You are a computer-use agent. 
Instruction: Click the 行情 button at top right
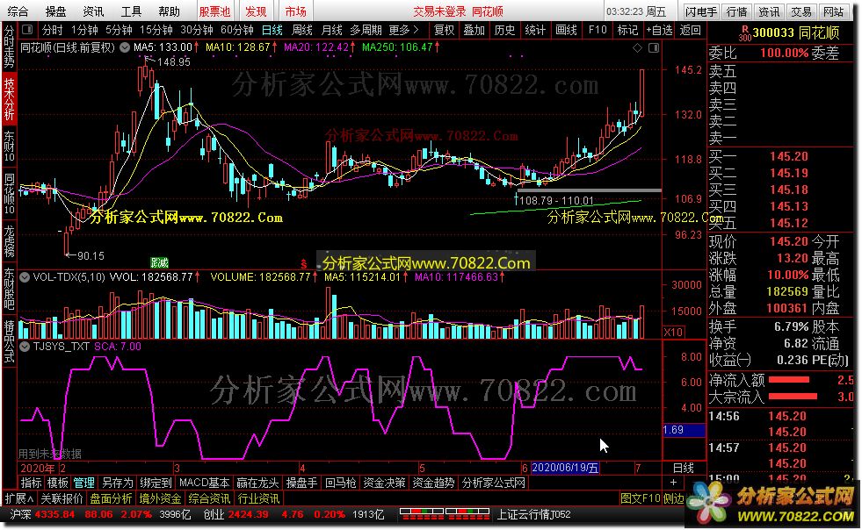[736, 11]
